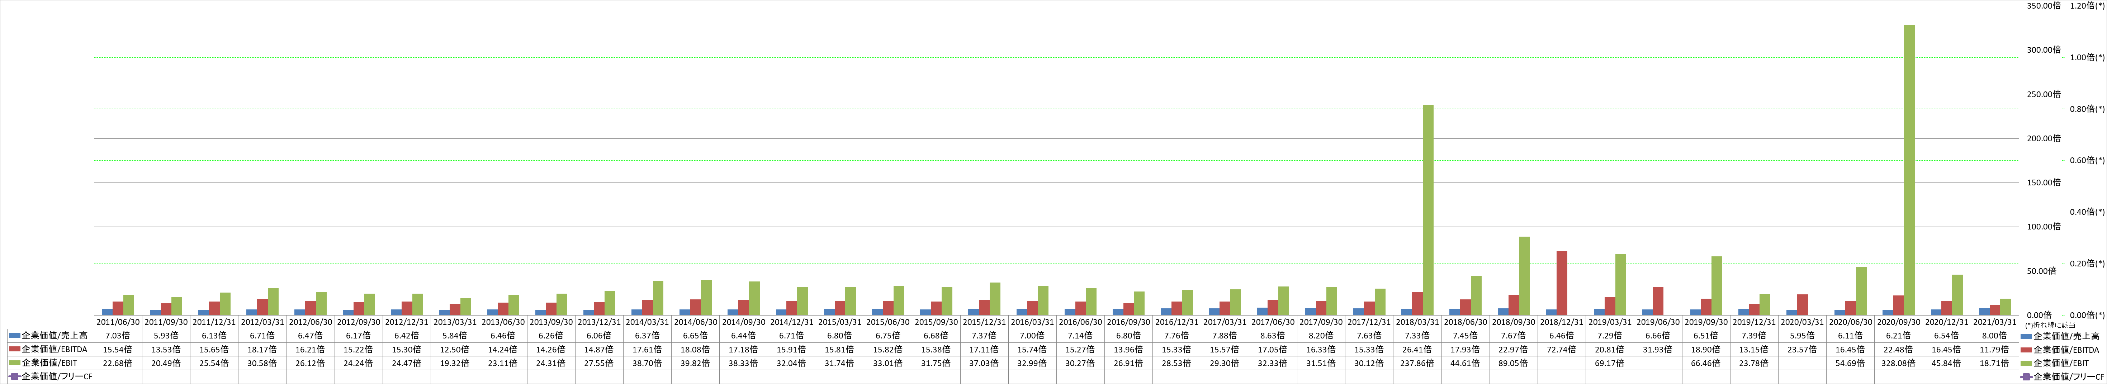Click the 5.95倍 sales multiple cell

click(x=1803, y=336)
